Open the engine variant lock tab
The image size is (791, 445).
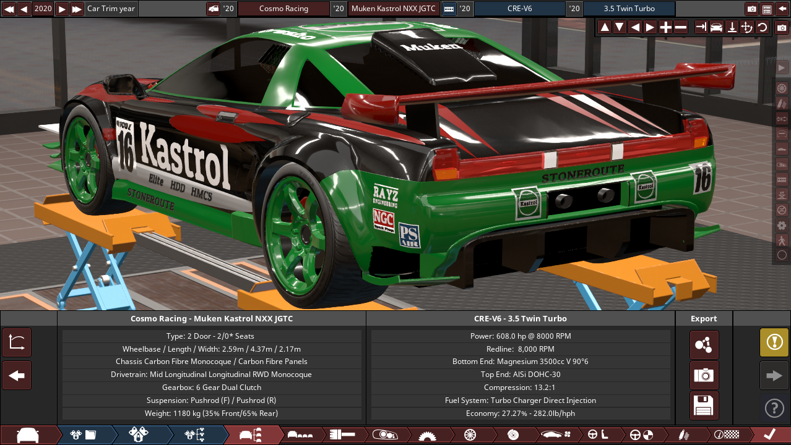[140, 435]
